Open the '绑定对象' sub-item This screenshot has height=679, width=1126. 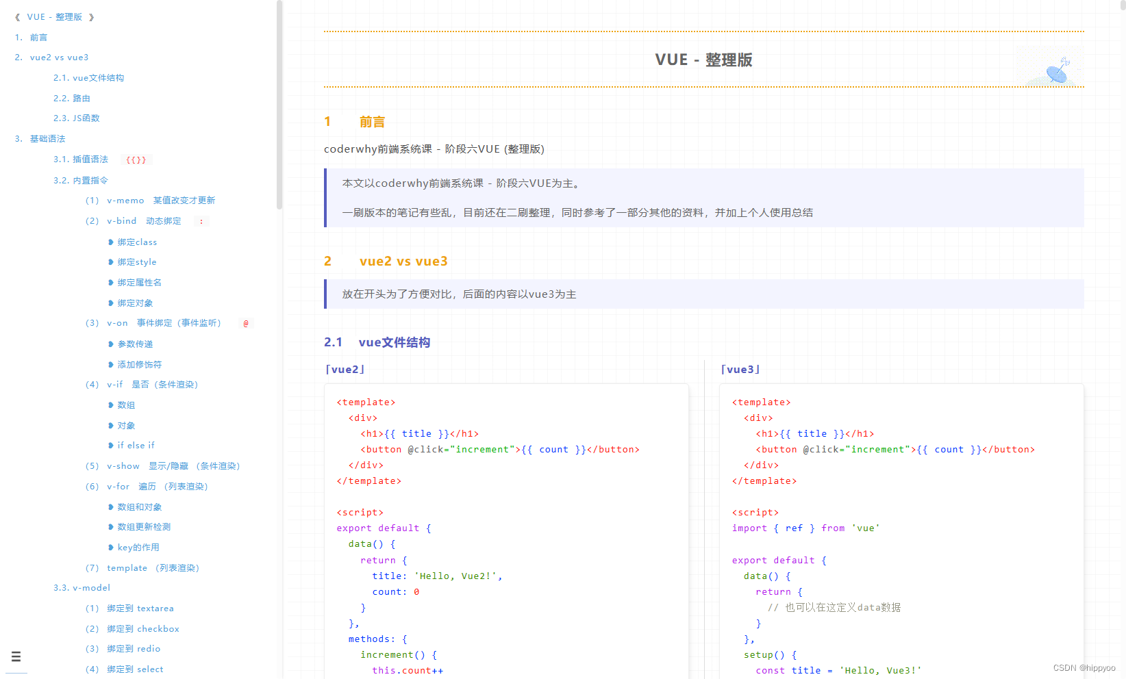click(135, 303)
